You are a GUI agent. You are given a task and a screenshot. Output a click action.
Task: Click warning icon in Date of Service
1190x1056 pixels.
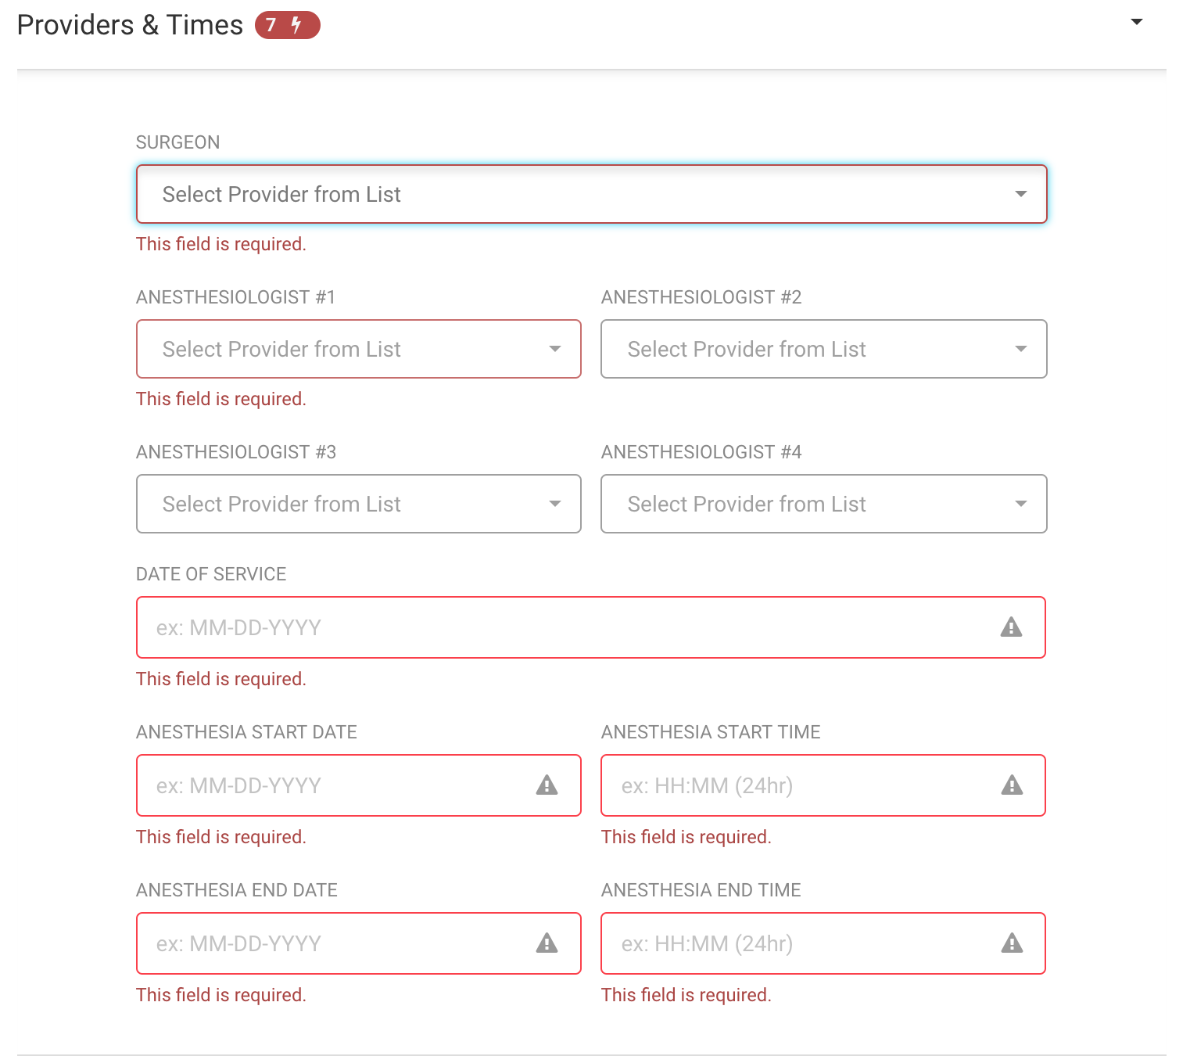(1012, 627)
